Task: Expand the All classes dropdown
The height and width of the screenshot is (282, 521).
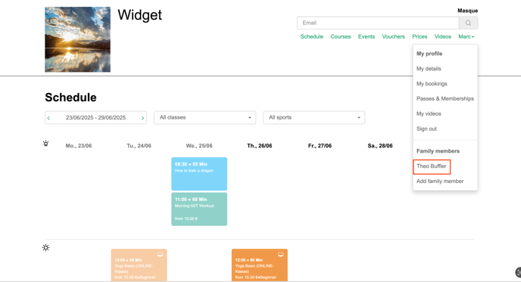Action: click(205, 117)
